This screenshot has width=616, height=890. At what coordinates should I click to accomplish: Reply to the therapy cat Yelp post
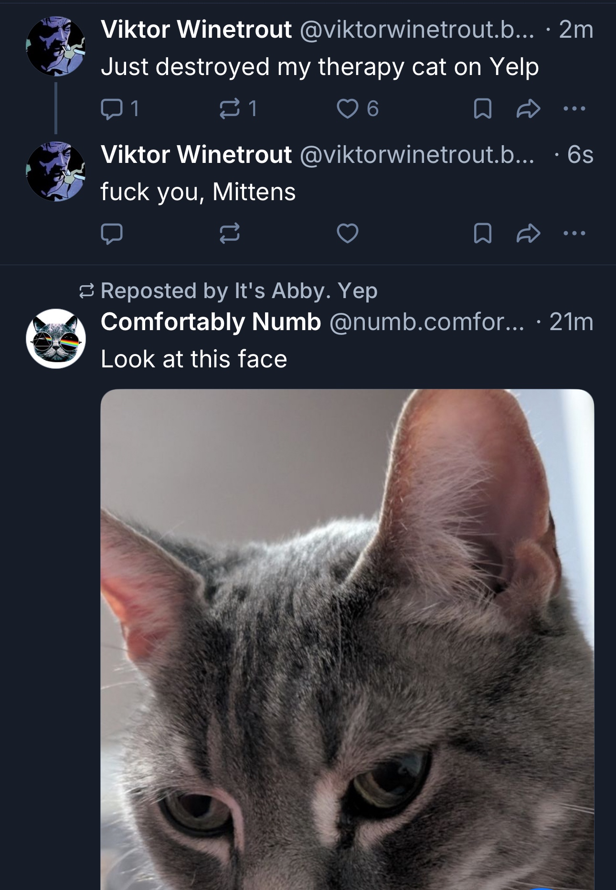point(112,109)
